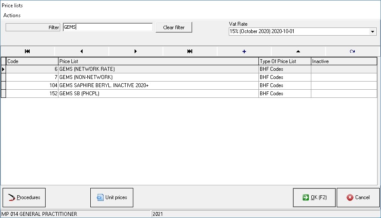Jump to last record in navigator
The image size is (381, 218).
pos(190,51)
